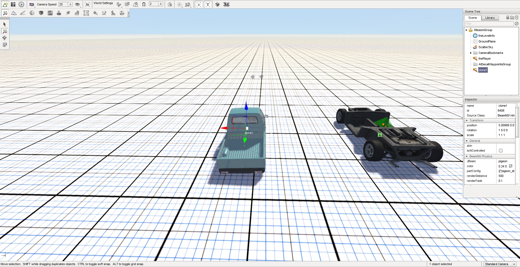Viewport: 520px width, 267px height.
Task: Open the camera type menu
Action: click(x=32, y=4)
